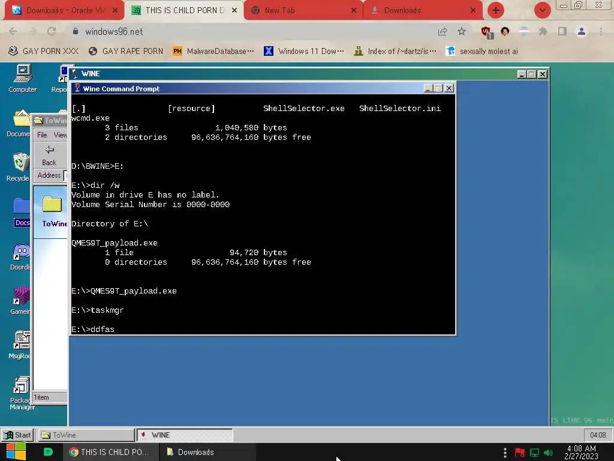614x461 pixels.
Task: Click ShellSelector.ini in the command output
Action: click(x=400, y=109)
